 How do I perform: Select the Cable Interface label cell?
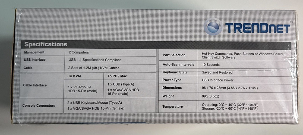[x=42, y=85]
